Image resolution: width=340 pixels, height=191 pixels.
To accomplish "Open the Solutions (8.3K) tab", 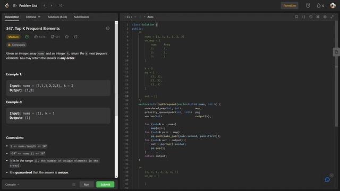I will tap(57, 17).
